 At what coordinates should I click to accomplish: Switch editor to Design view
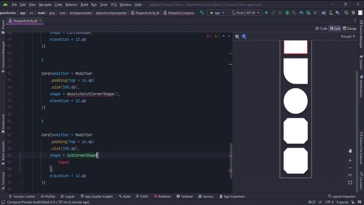350,28
